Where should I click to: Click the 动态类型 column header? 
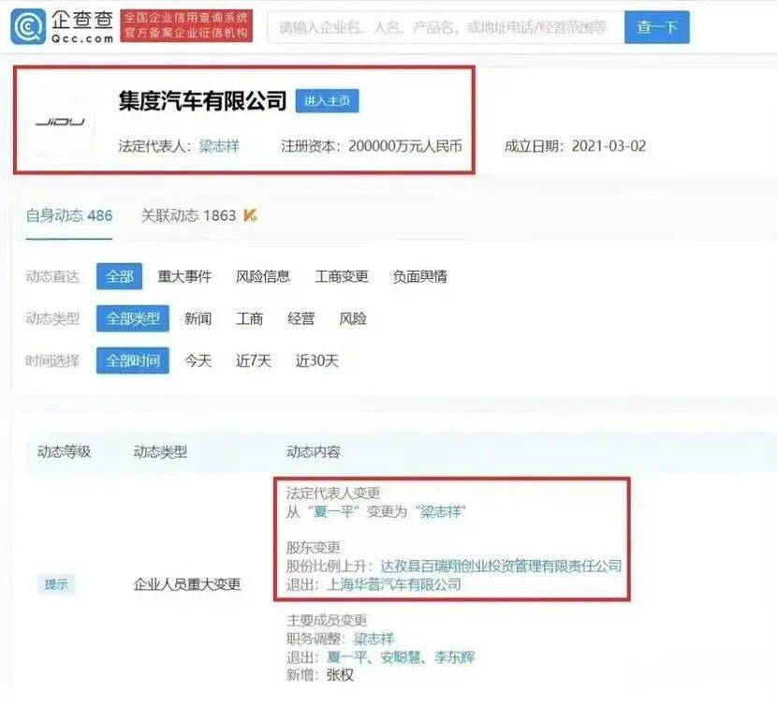pos(160,451)
